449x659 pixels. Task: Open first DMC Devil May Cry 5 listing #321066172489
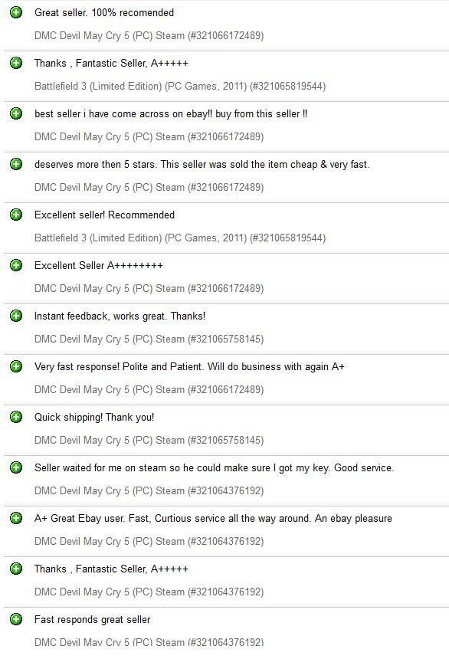(x=149, y=36)
